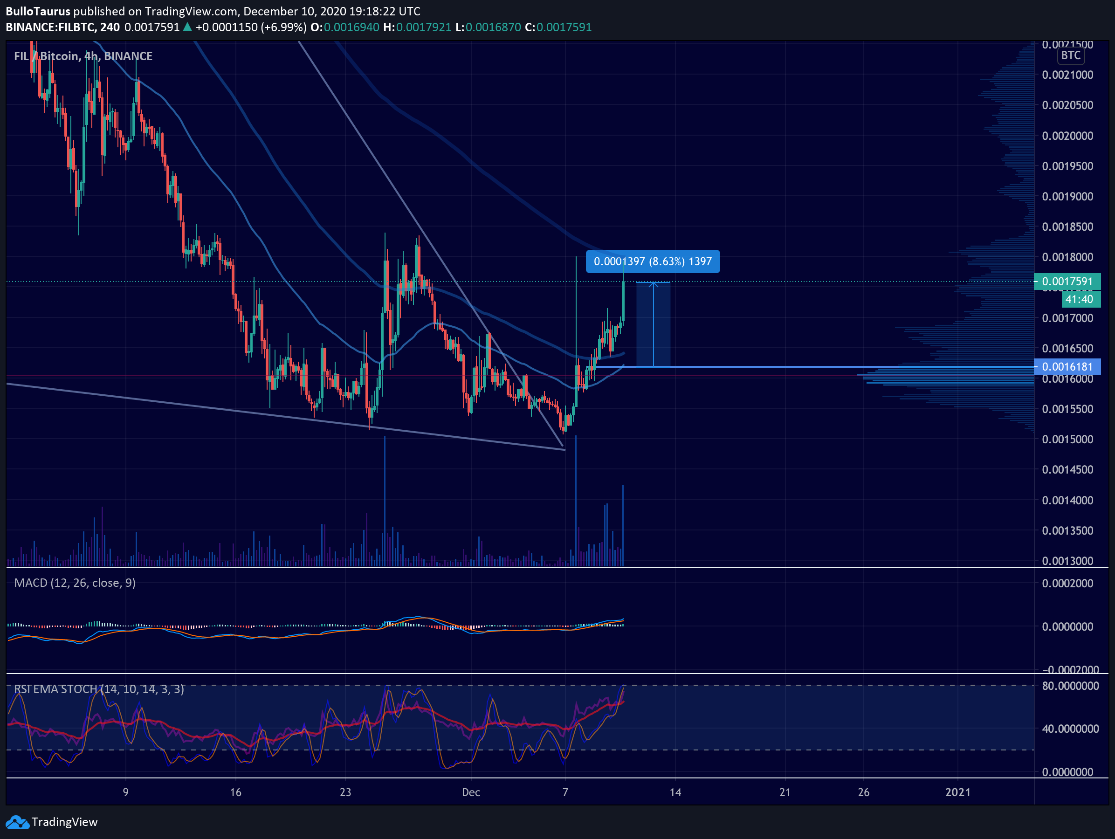
Task: Click the 0.0021000 price axis label
Action: [x=1067, y=75]
